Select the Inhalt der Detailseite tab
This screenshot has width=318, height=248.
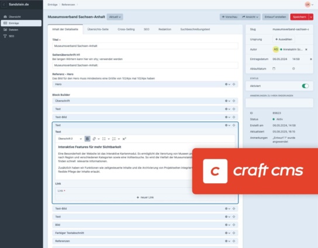(x=65, y=29)
